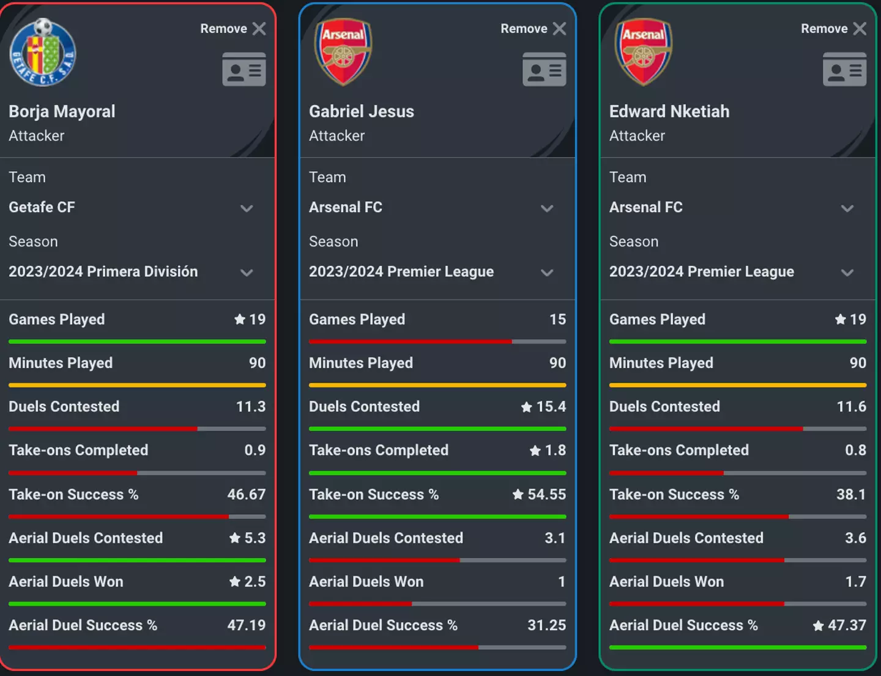Image resolution: width=881 pixels, height=676 pixels.
Task: Click the X icon on Borja Mayoral's card
Action: 259,29
